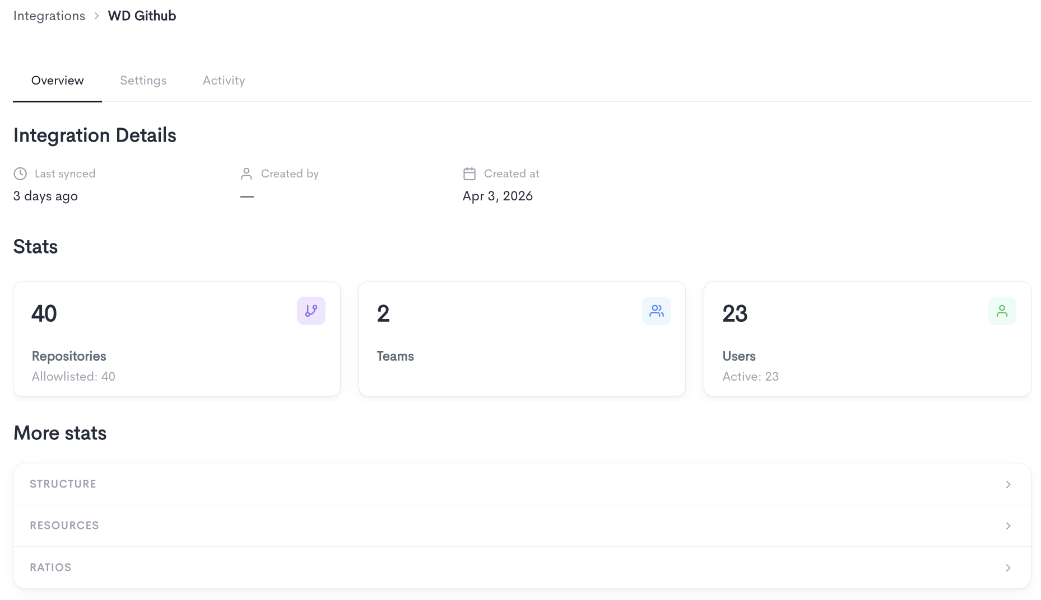Select the Overview tab
1041x600 pixels.
[x=57, y=81]
